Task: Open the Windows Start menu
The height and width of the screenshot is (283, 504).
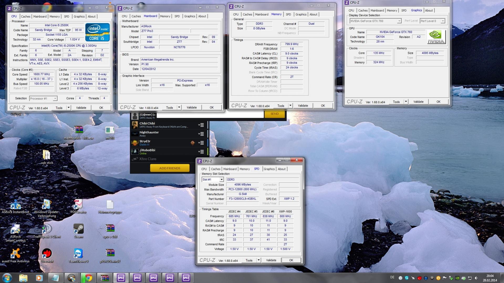Action: pos(7,278)
